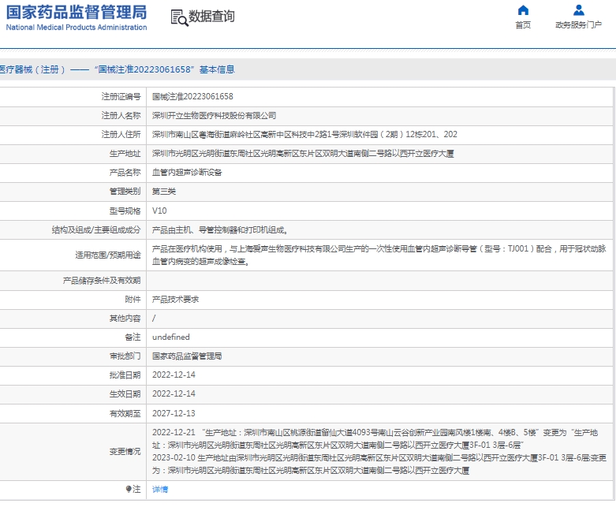Click the 医疗器械(注册) basic info heading
Screen dimensions: 616x507
117,69
